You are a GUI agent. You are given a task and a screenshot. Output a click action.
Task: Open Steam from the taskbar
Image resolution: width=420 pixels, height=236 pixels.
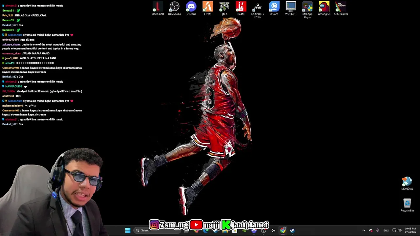tap(292, 230)
